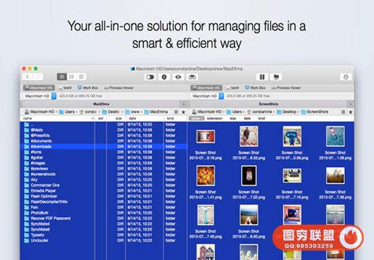Open the left Macintosh HD drive dropdown
The height and width of the screenshot is (260, 374).
click(54, 96)
